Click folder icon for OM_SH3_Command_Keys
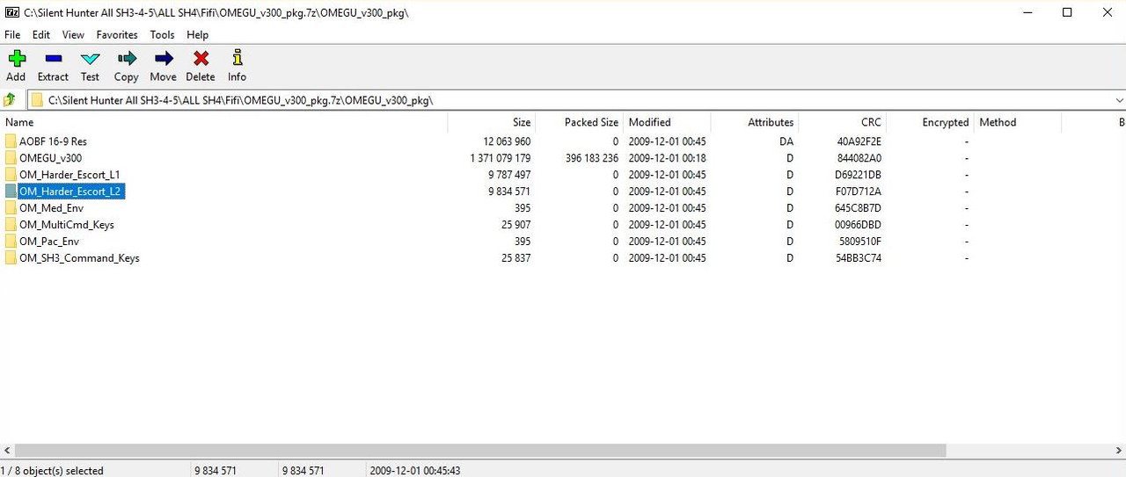1126x477 pixels. (x=11, y=258)
